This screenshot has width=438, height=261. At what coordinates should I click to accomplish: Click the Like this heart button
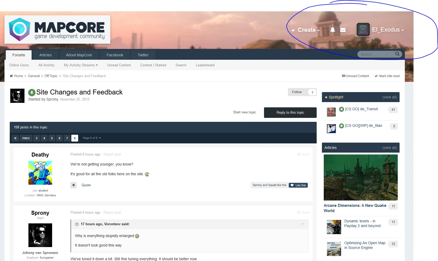tap(298, 185)
